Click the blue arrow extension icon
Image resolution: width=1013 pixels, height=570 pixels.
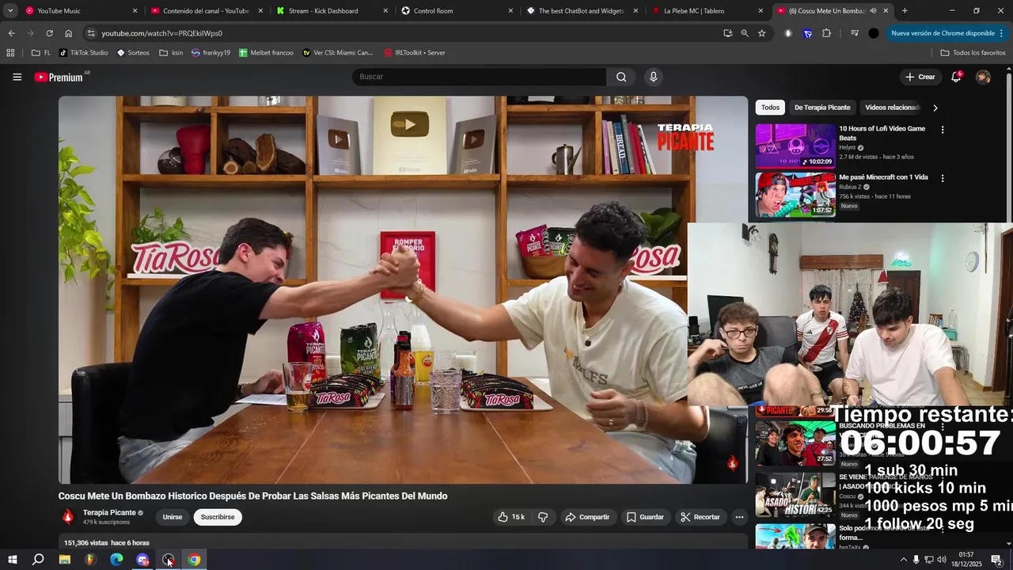[807, 33]
